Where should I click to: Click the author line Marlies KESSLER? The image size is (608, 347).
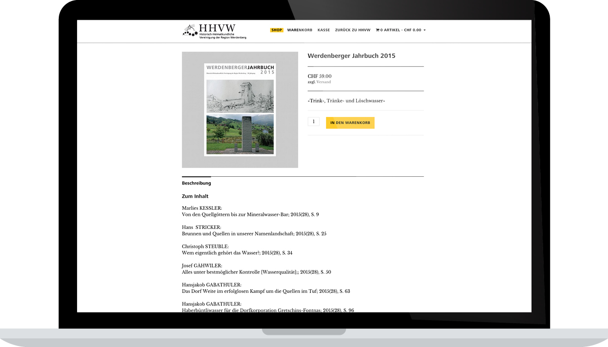click(202, 208)
